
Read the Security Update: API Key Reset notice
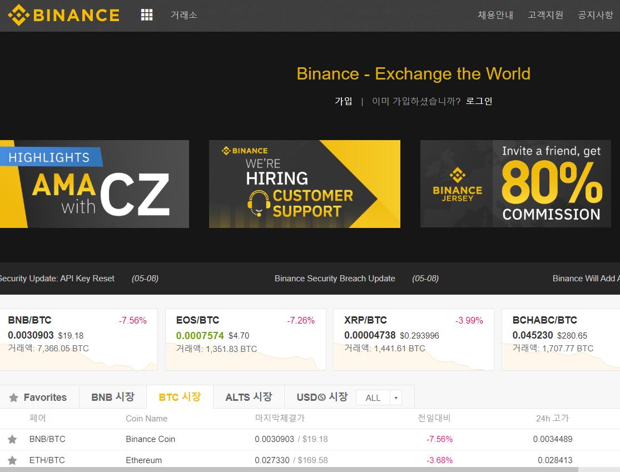[x=57, y=279]
